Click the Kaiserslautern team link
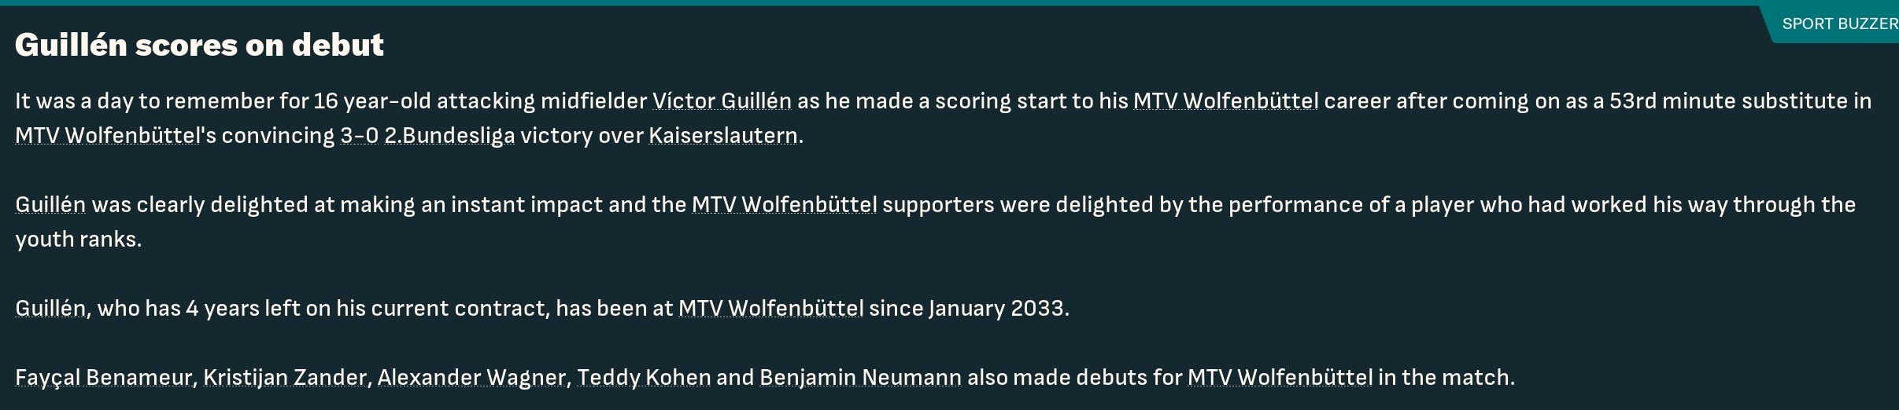1899x410 pixels. (x=722, y=136)
